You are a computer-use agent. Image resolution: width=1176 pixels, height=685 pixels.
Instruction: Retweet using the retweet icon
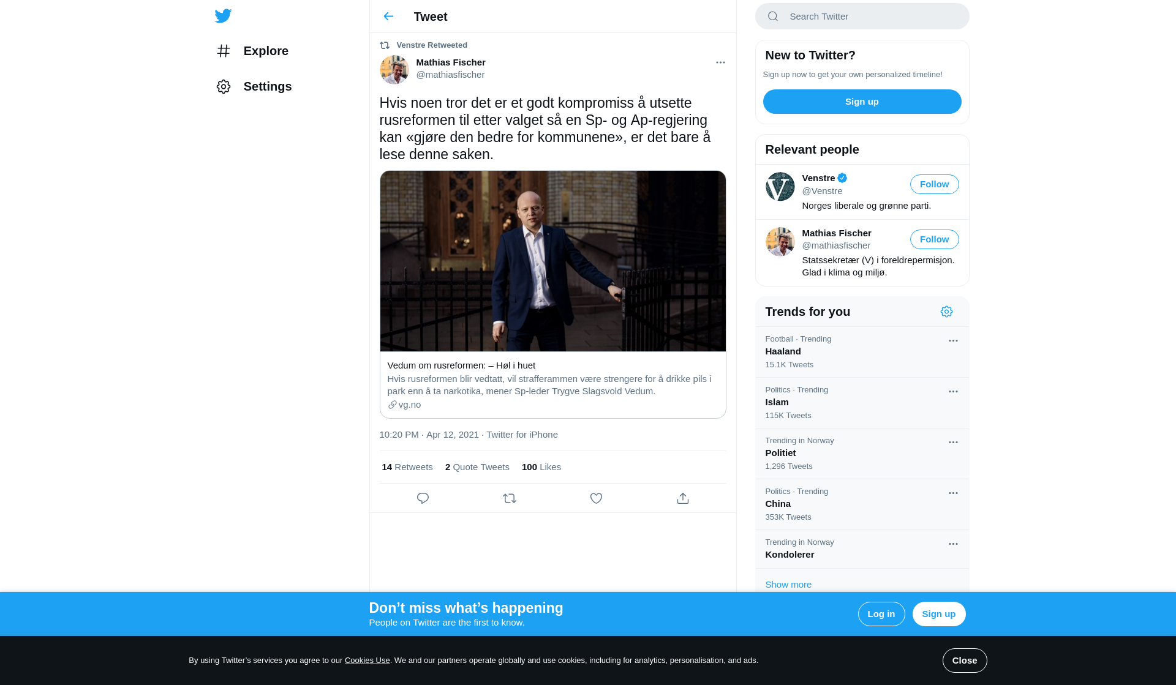(x=510, y=498)
